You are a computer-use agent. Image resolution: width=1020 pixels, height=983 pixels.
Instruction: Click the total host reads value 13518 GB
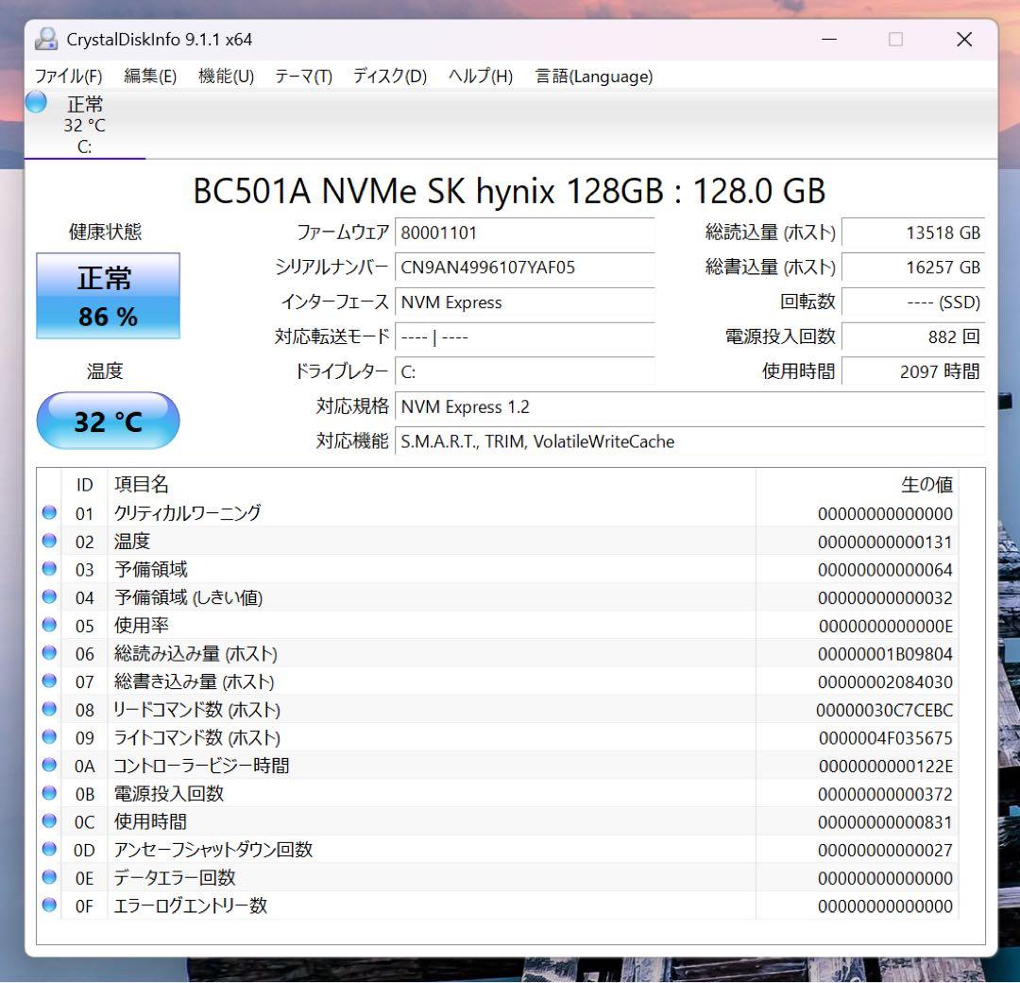click(913, 233)
